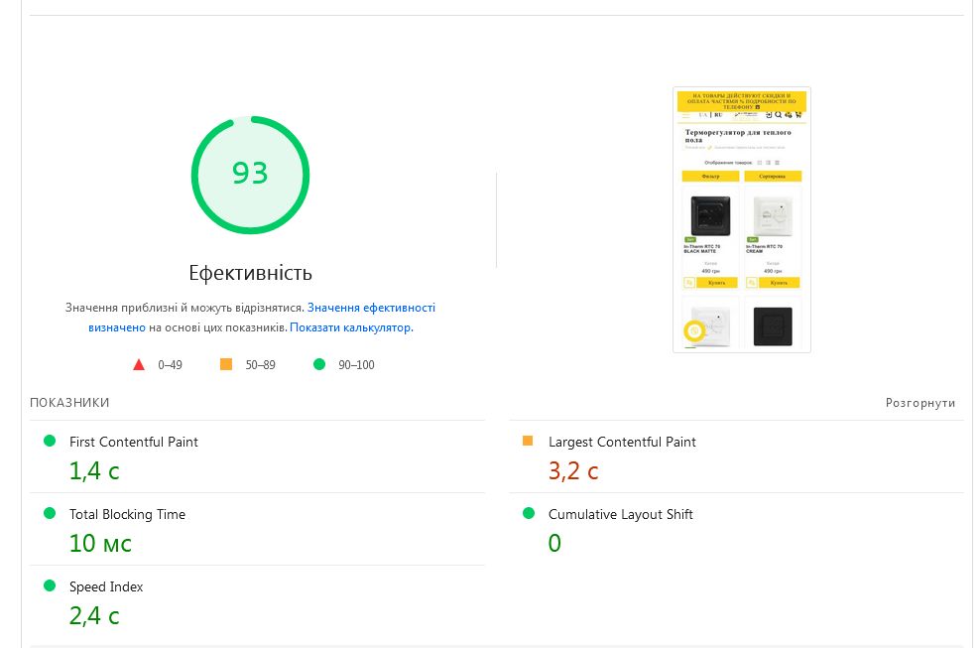Viewport: 979px width, 648px height.
Task: Click the Total Blocking Time label
Action: [127, 514]
